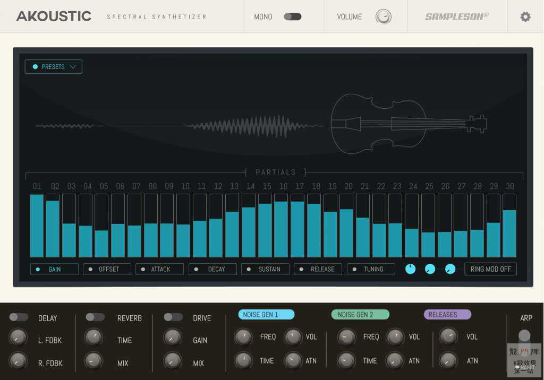The image size is (544, 380).
Task: Click the RELEASES button
Action: point(447,315)
